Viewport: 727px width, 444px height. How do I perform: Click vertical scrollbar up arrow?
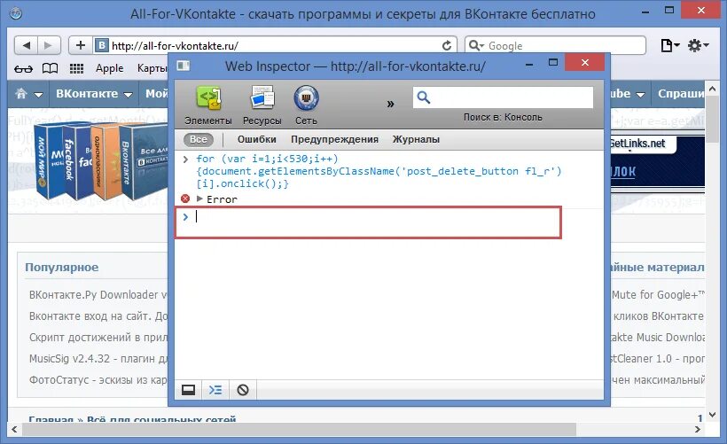(712, 88)
